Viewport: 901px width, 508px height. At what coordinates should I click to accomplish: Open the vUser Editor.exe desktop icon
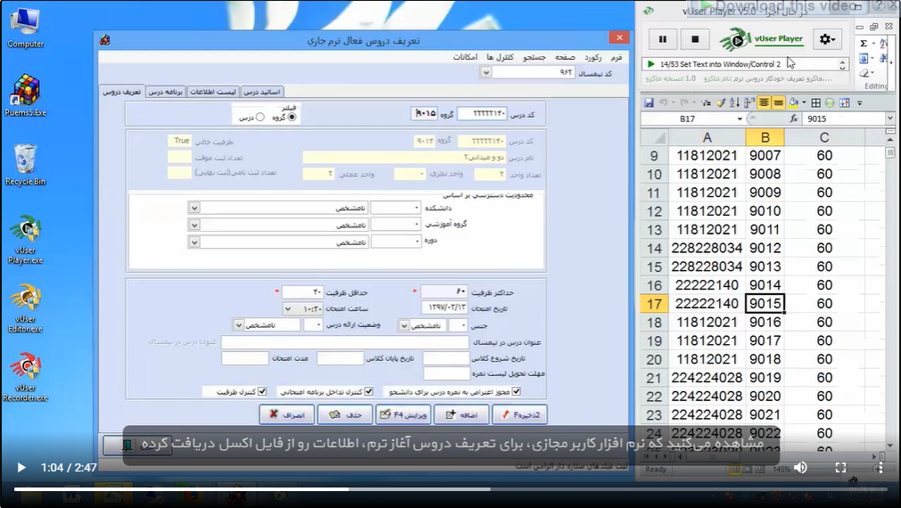tap(25, 303)
